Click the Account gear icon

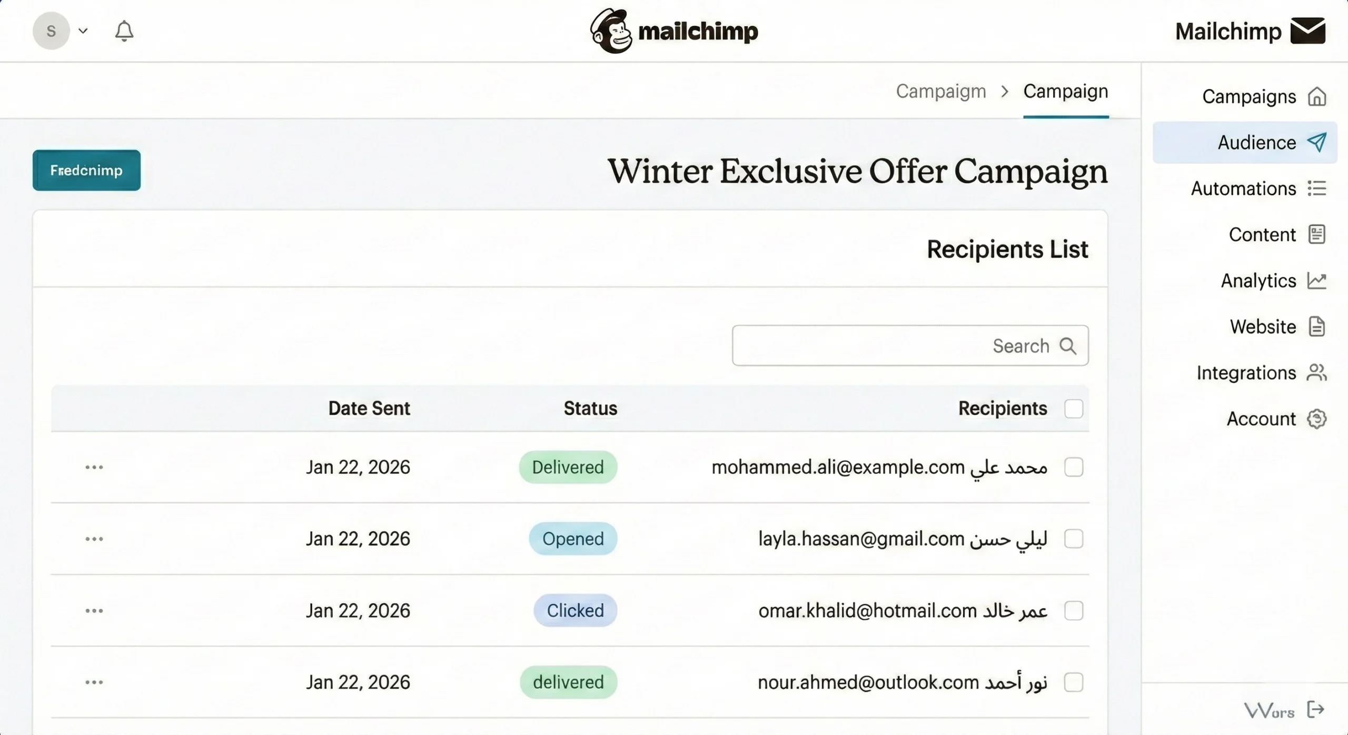click(x=1316, y=419)
